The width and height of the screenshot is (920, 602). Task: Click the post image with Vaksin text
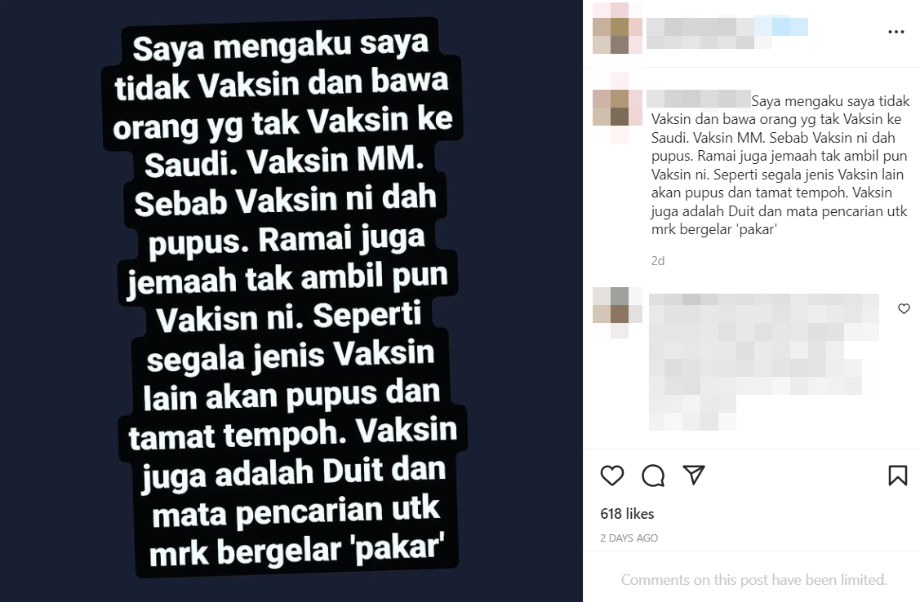pyautogui.click(x=291, y=301)
